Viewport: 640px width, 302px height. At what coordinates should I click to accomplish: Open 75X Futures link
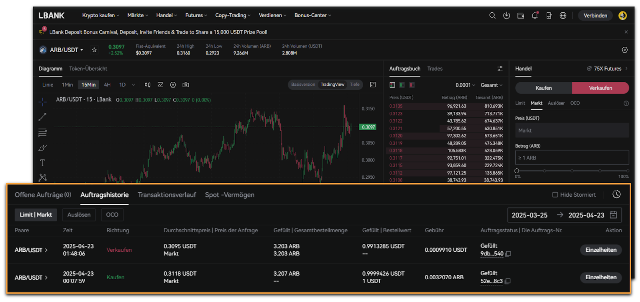[x=607, y=69]
